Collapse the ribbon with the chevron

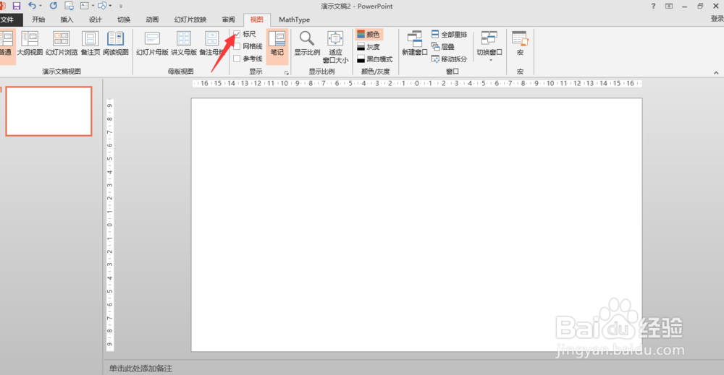click(716, 73)
